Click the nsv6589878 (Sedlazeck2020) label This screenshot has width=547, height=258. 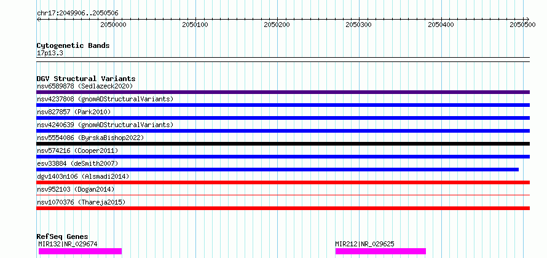(x=85, y=86)
